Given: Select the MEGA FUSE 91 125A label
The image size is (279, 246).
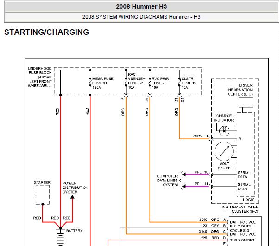Looking at the screenshot, I should pyautogui.click(x=103, y=83).
